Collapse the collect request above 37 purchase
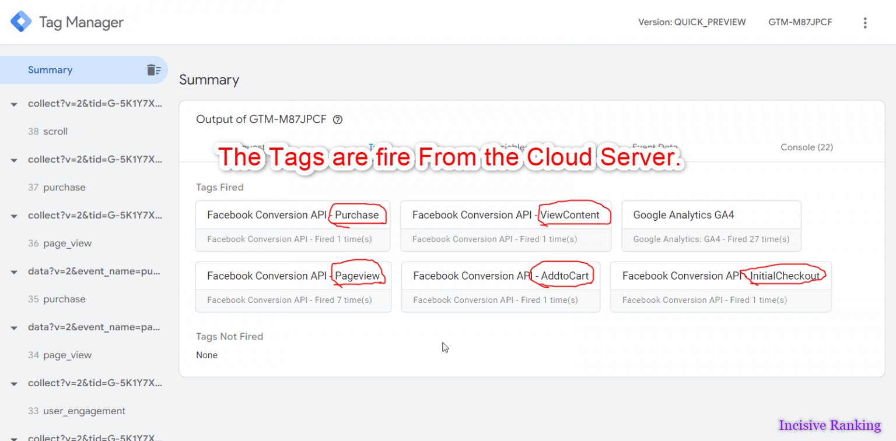Viewport: 896px width, 441px height. tap(14, 160)
